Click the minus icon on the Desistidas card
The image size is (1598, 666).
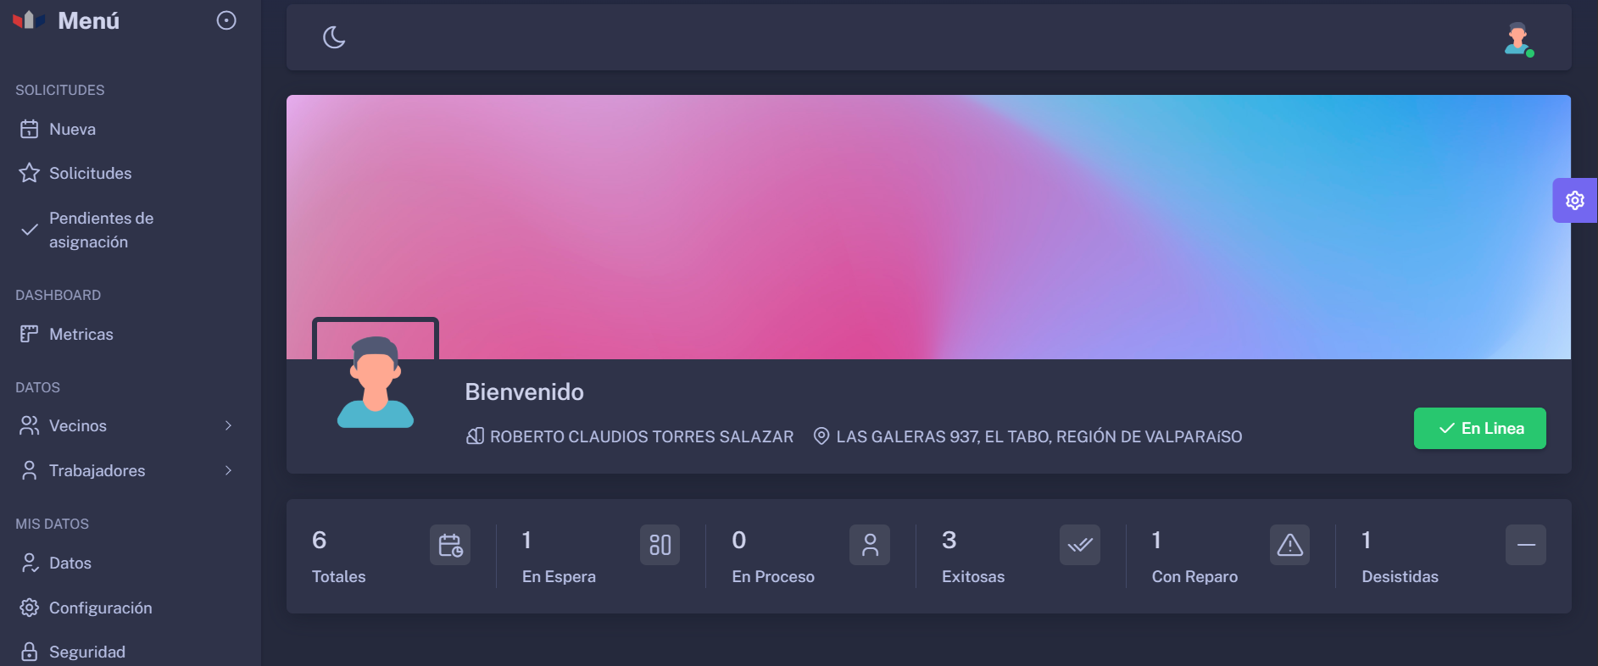coord(1525,545)
